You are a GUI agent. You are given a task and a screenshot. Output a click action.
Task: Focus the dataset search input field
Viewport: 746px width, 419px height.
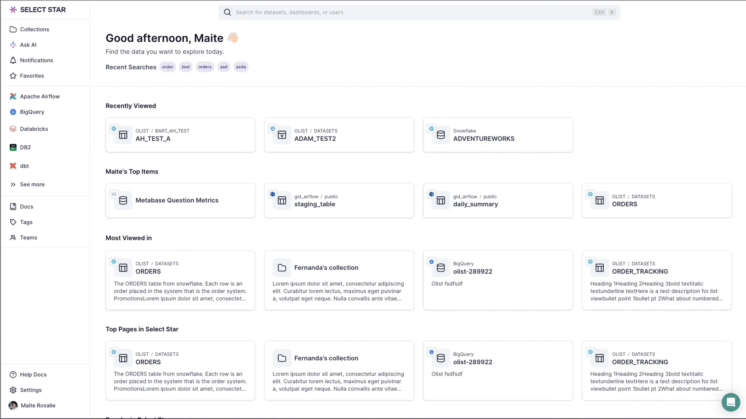point(419,12)
